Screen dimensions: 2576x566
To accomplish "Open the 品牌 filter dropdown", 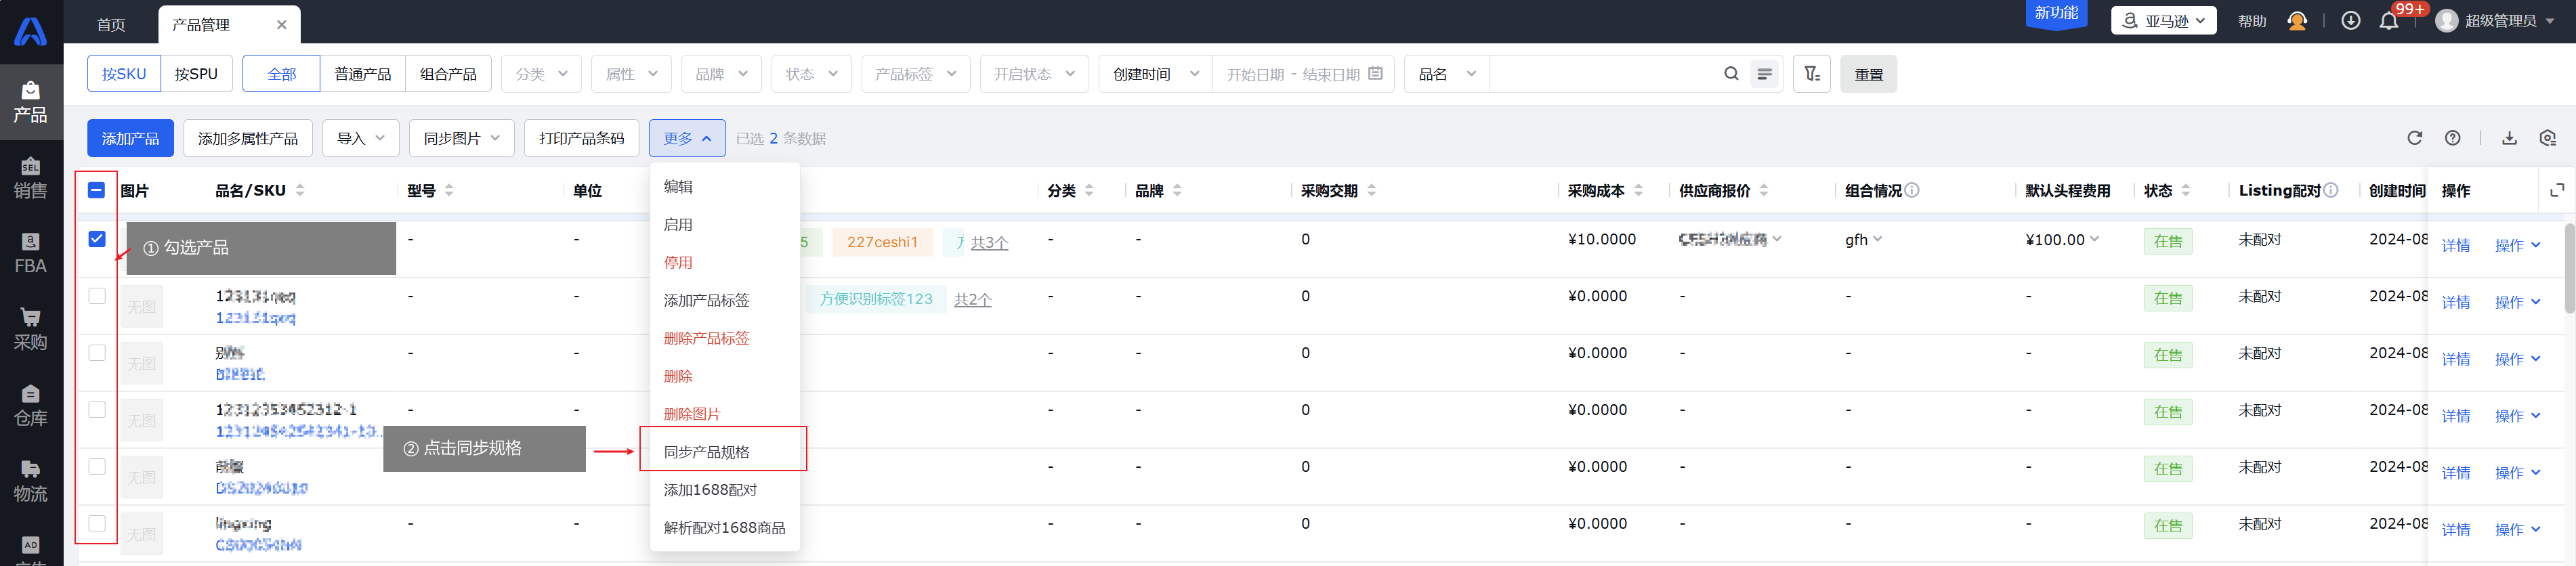I will [x=721, y=74].
